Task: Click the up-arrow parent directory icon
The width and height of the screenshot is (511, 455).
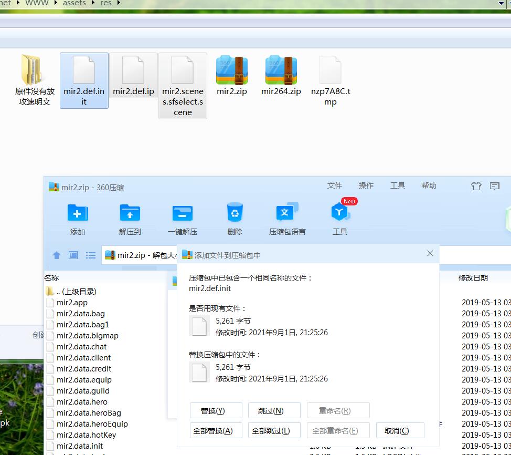Action: 57,255
